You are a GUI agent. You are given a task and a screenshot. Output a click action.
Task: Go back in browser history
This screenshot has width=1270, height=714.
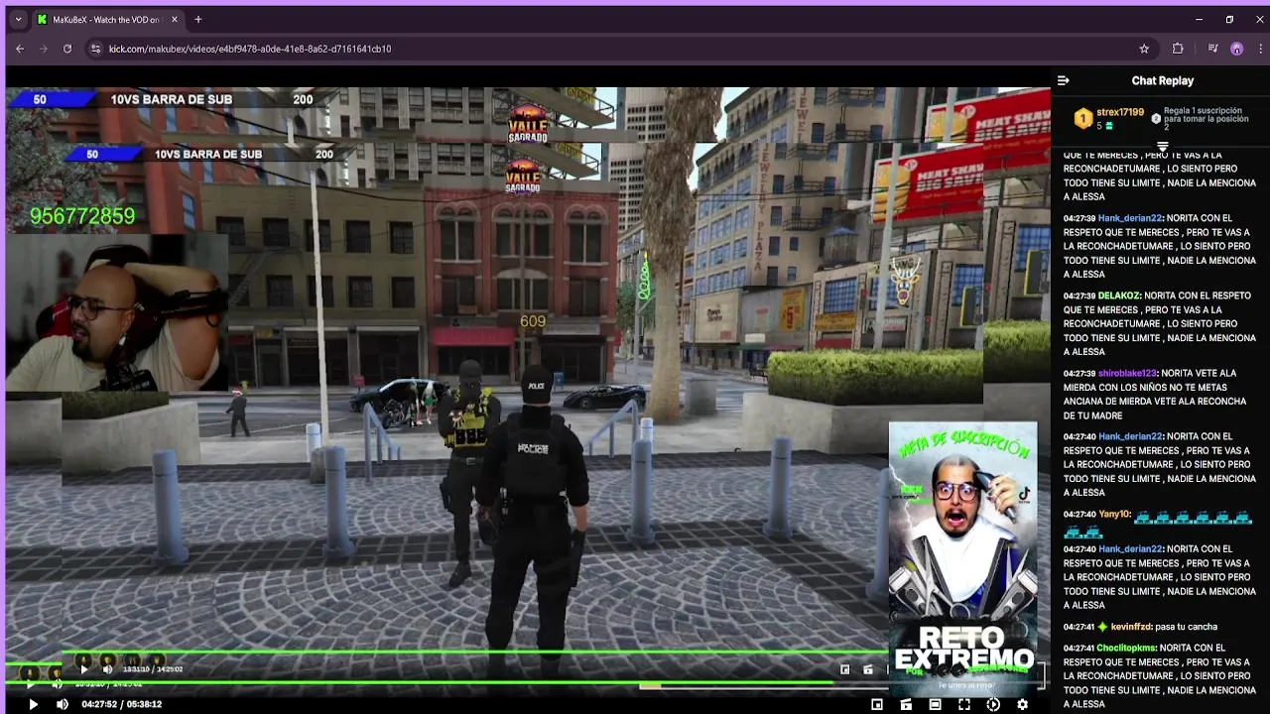click(20, 49)
